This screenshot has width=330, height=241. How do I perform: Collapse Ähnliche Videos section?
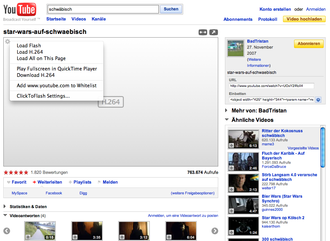[x=227, y=119]
